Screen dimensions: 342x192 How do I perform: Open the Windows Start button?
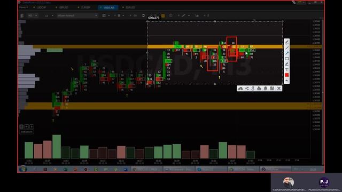point(23,169)
